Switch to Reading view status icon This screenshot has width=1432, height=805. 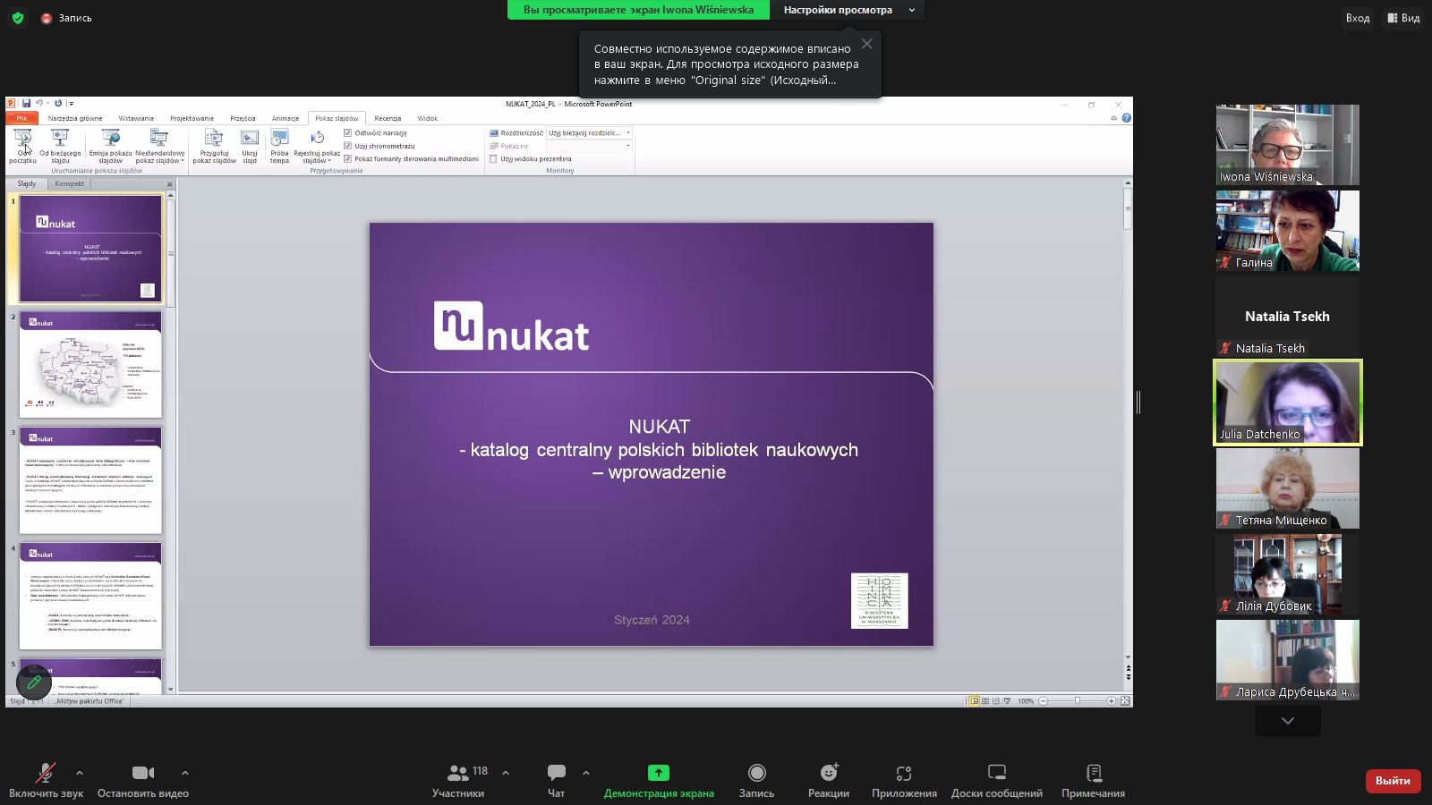pos(996,701)
